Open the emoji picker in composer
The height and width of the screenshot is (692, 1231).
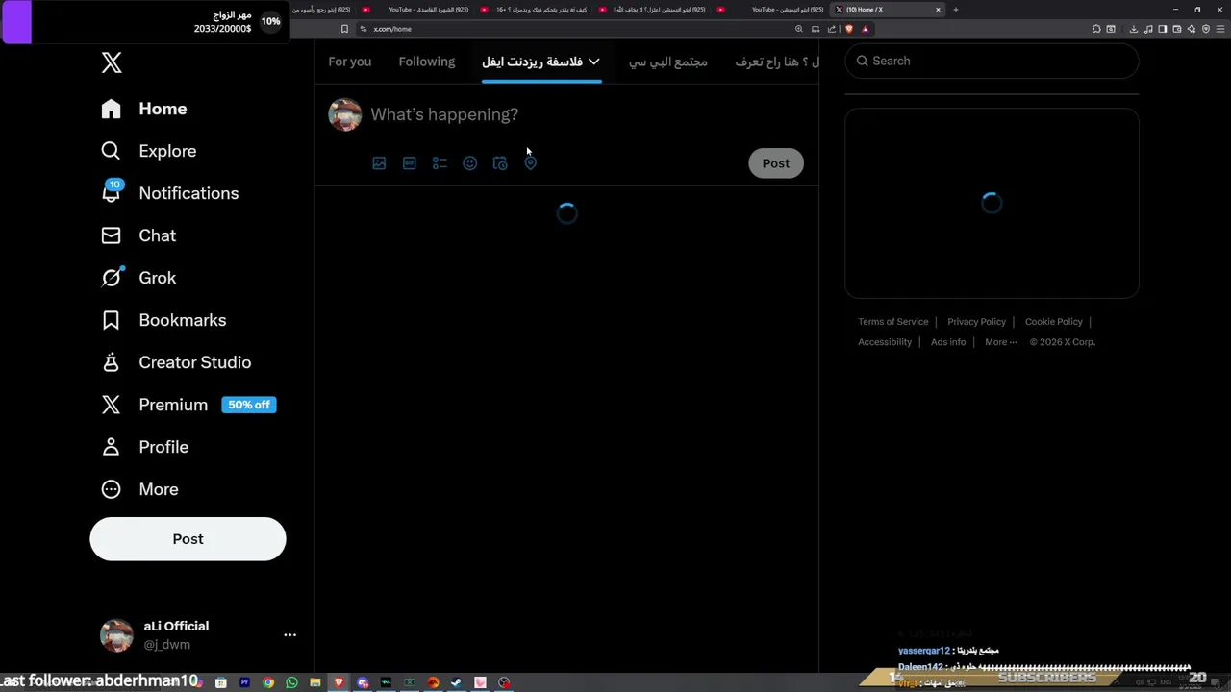pyautogui.click(x=469, y=163)
